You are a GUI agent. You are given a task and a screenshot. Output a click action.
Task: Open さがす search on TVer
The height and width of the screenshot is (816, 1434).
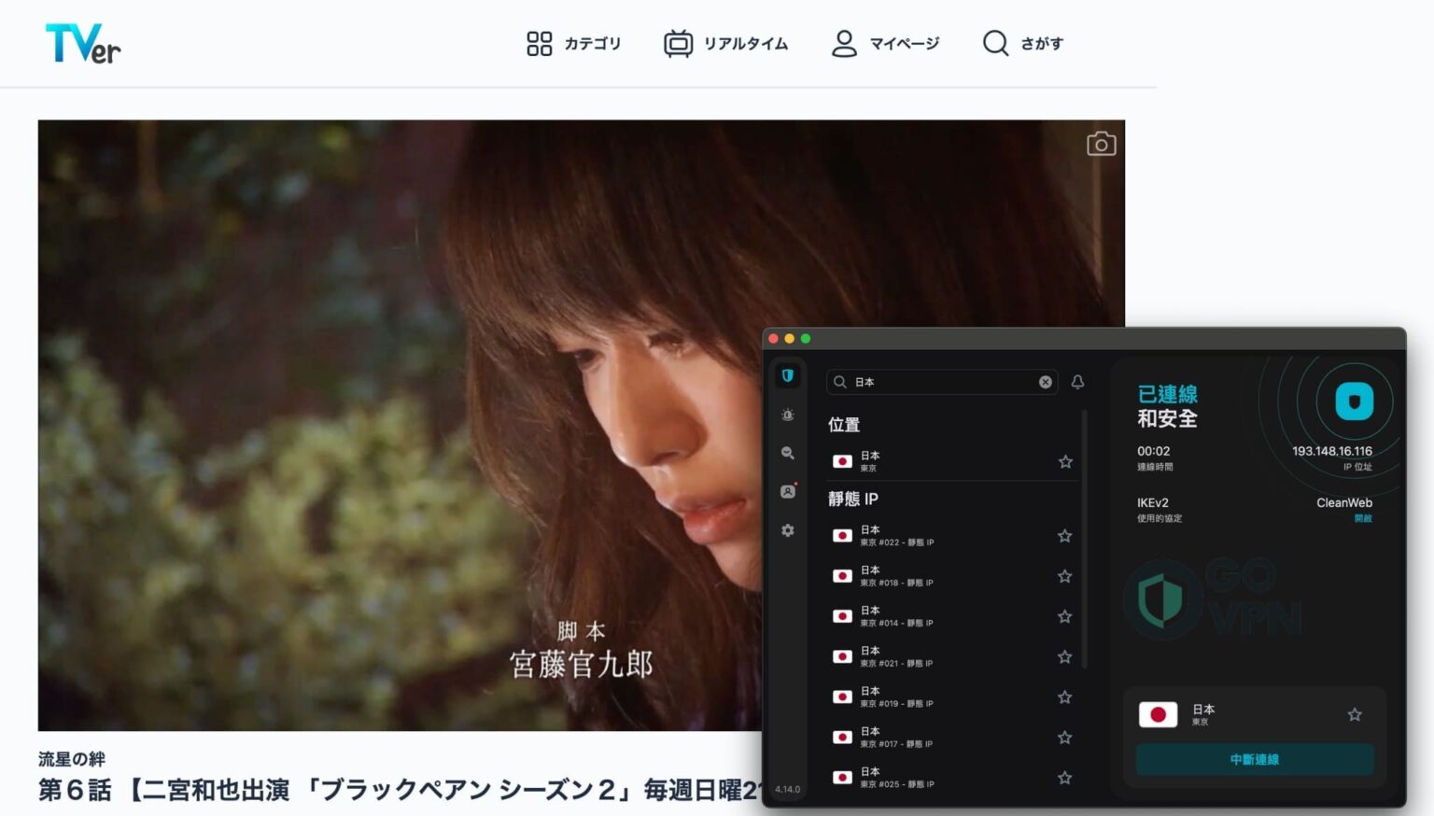click(x=1022, y=43)
